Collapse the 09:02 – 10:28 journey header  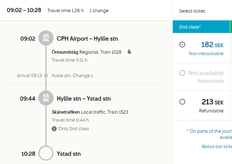pos(24,11)
